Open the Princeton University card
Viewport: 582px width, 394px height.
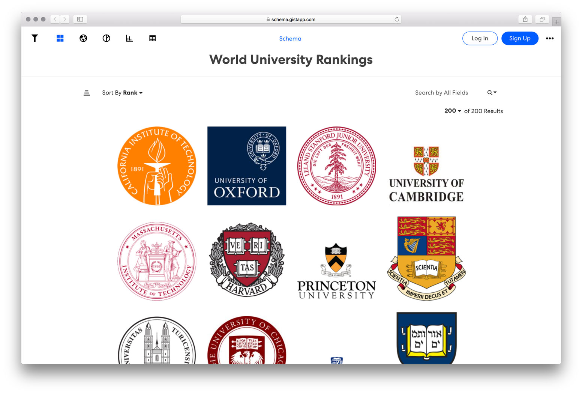[336, 271]
